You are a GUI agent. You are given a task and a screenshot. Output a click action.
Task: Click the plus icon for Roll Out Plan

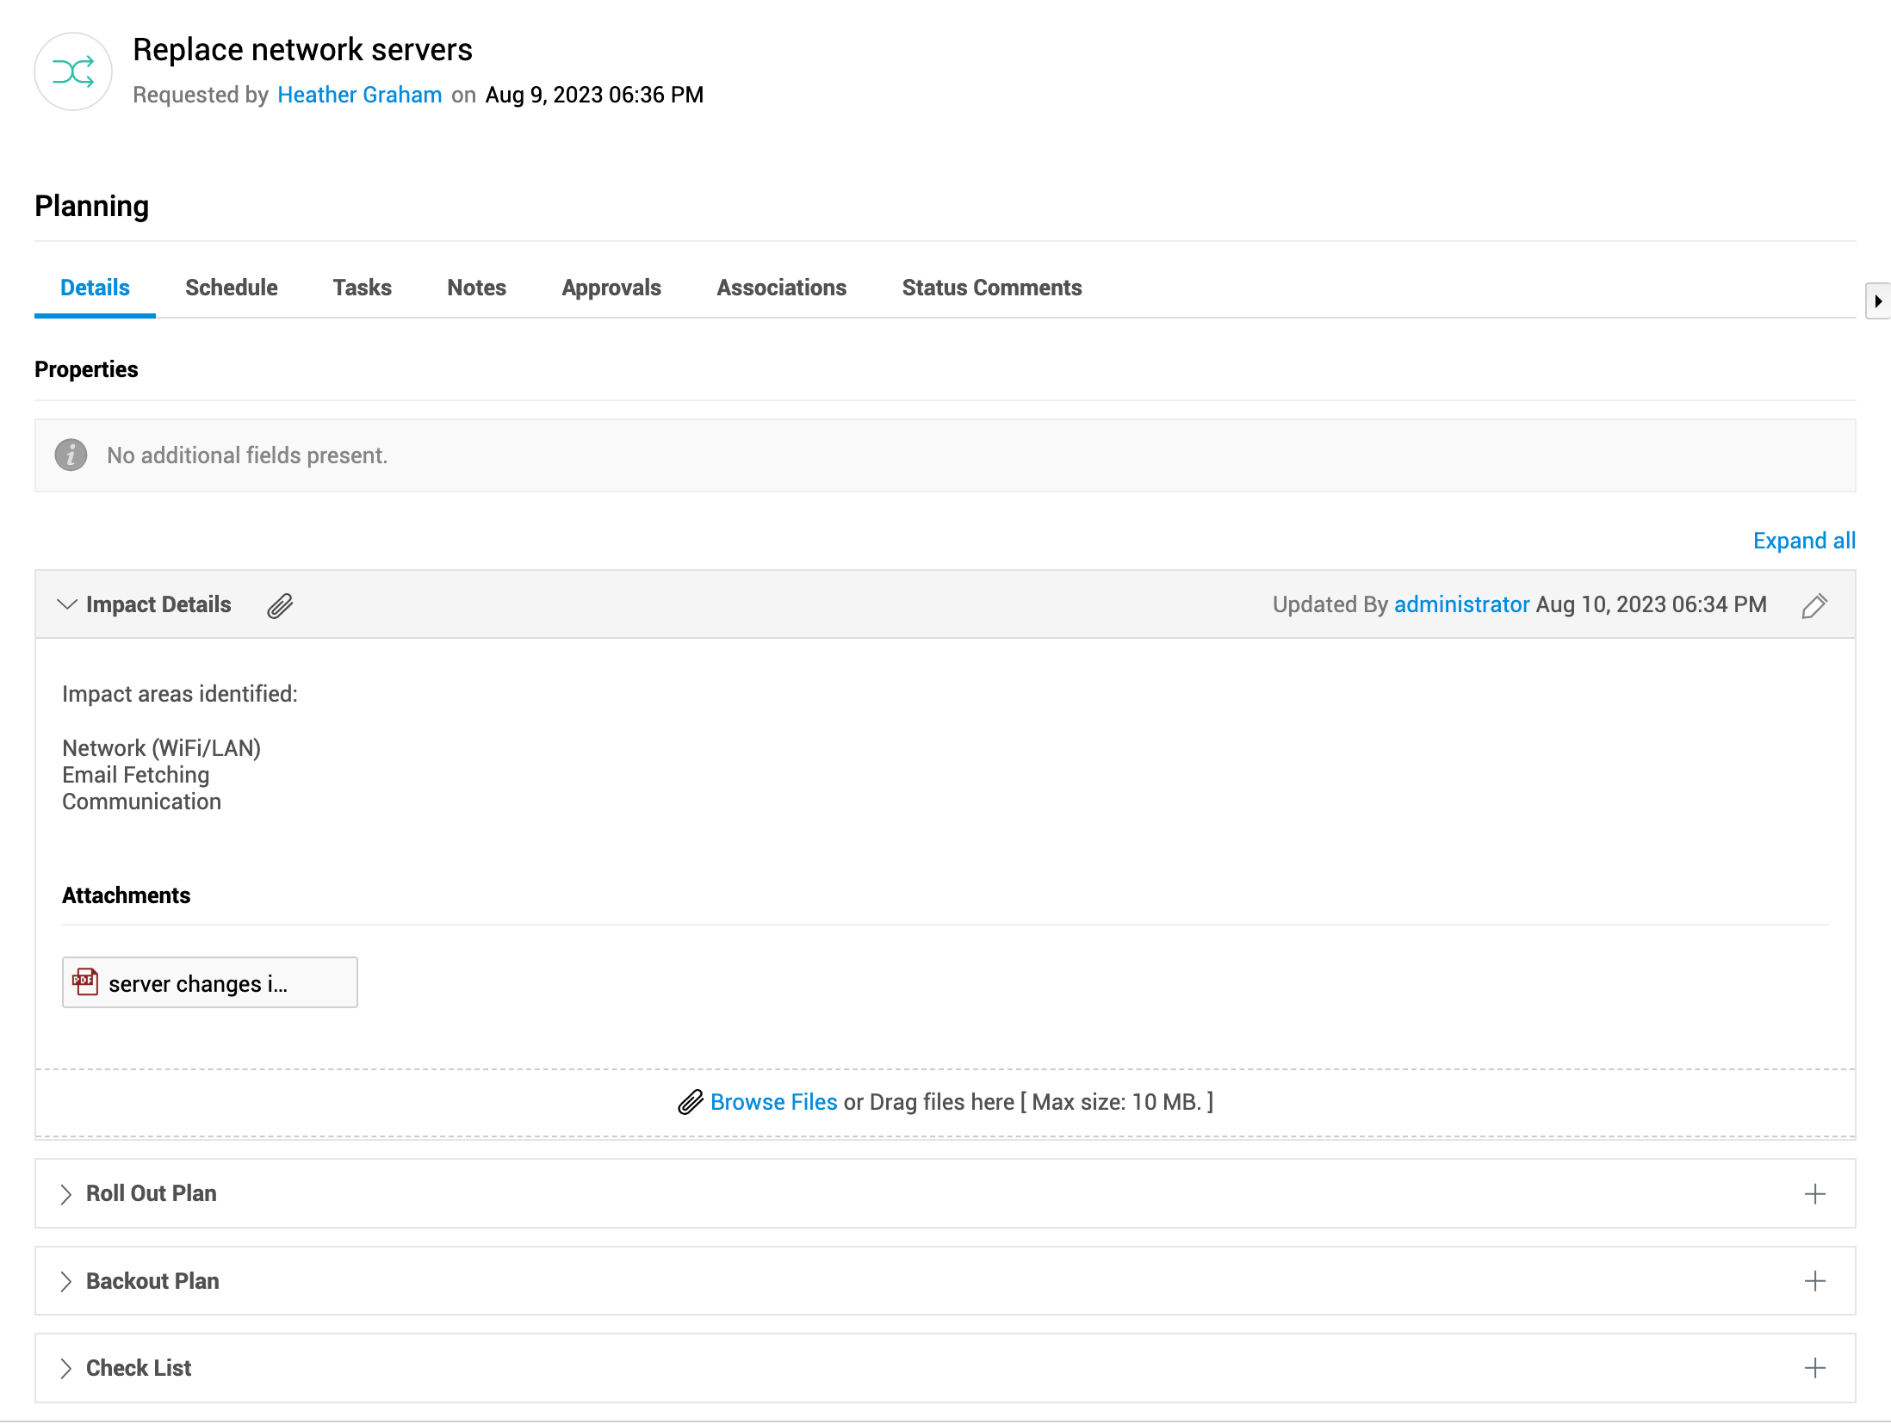(x=1814, y=1194)
